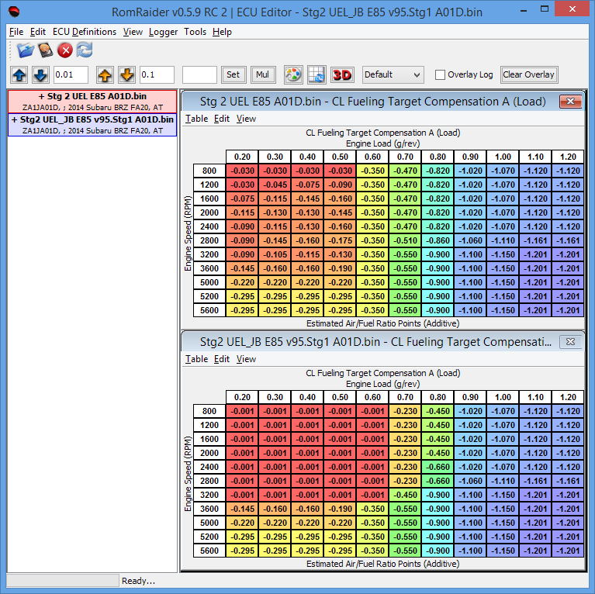Click blue up arrow fine increment
The height and width of the screenshot is (594, 595).
19,75
